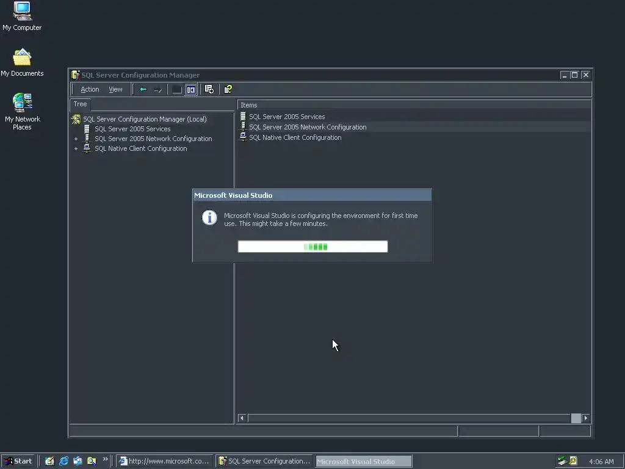This screenshot has width=625, height=469.
Task: Click the 4:06 AM taskbar clock
Action: pyautogui.click(x=601, y=462)
